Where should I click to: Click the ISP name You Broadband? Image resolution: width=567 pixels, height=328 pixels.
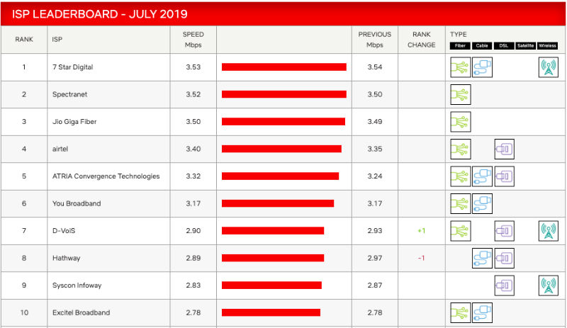pyautogui.click(x=77, y=203)
